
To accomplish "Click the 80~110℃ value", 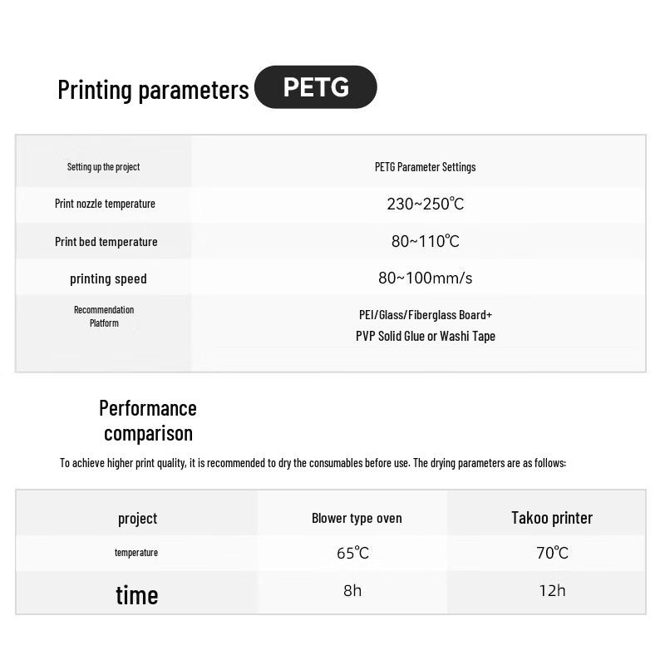I will pyautogui.click(x=425, y=241).
